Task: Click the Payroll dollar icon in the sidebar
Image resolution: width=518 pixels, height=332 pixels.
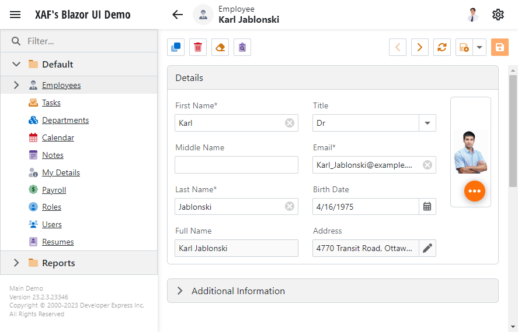Action: (33, 189)
